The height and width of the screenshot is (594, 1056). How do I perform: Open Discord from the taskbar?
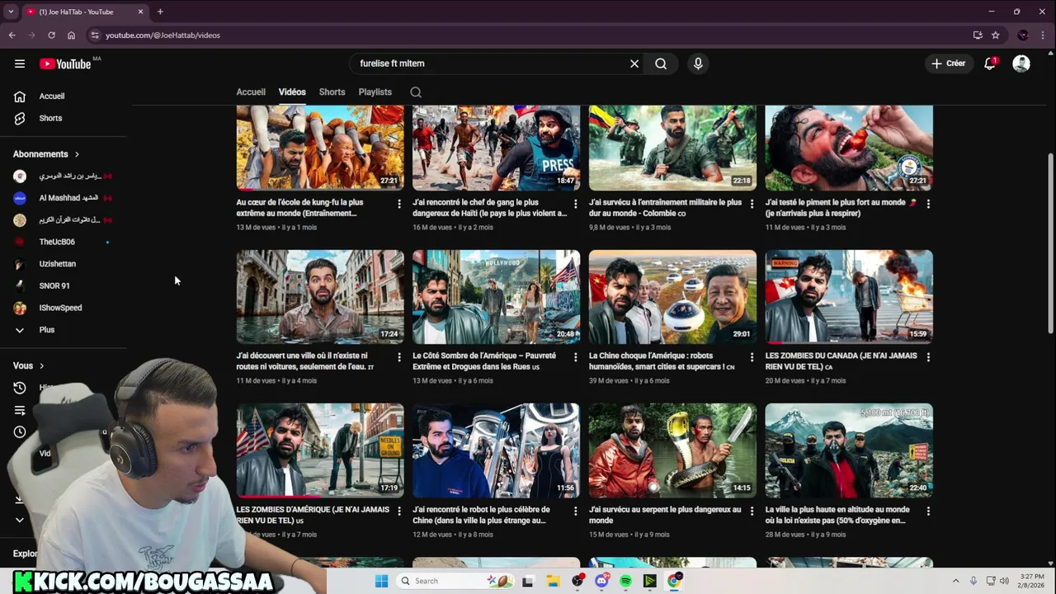coord(601,581)
